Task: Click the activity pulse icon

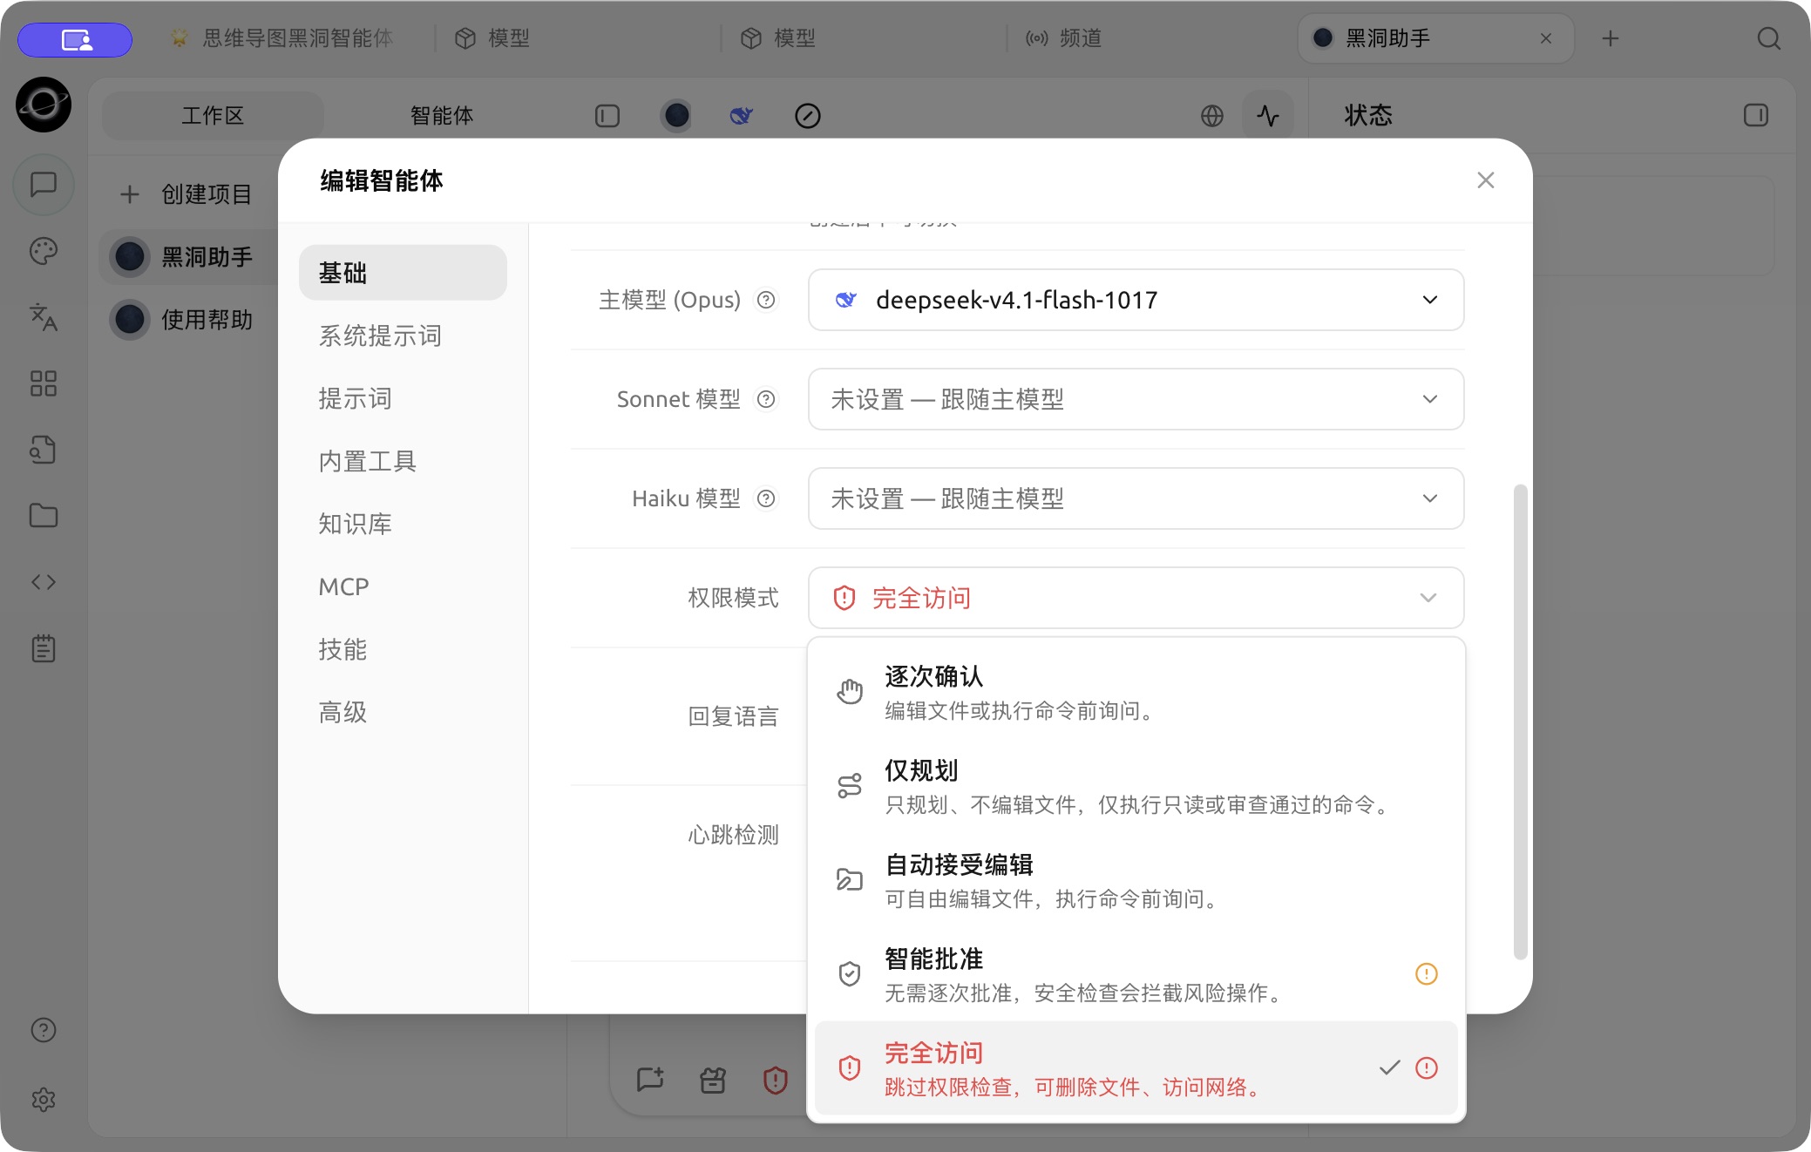Action: click(x=1268, y=116)
